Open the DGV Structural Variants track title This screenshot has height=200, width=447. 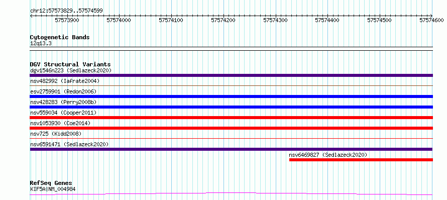point(70,64)
